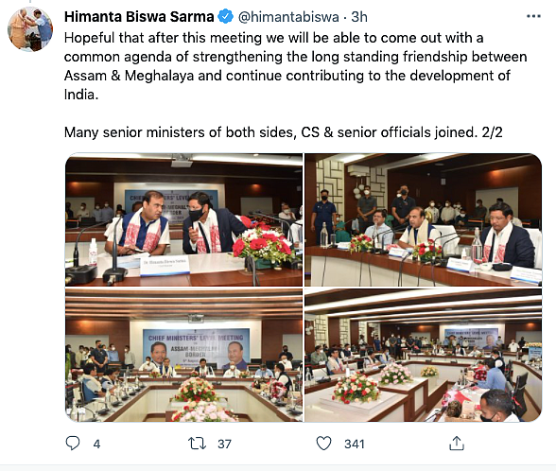View top-left photo of two men talking
This screenshot has width=556, height=471.
pos(183,219)
